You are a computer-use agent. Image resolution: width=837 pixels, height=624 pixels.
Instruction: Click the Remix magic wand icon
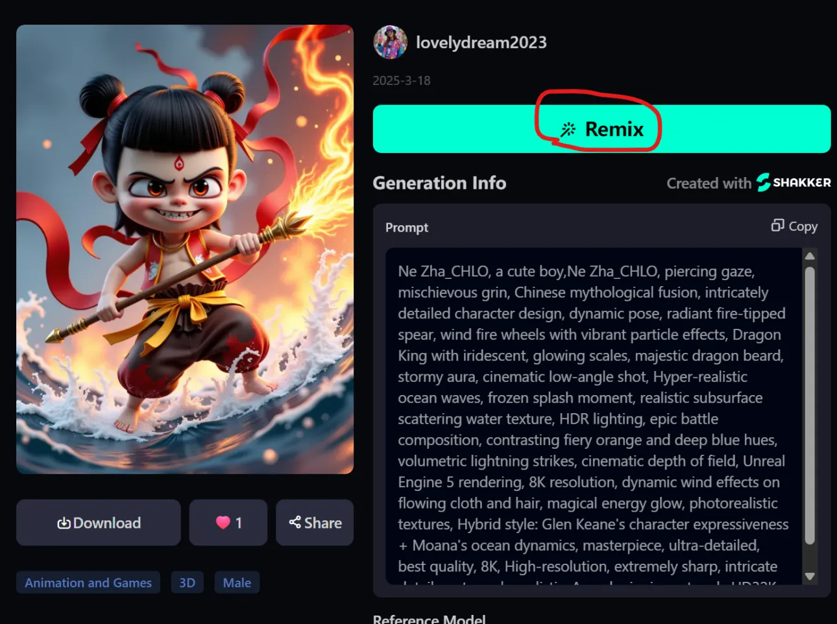(x=568, y=129)
